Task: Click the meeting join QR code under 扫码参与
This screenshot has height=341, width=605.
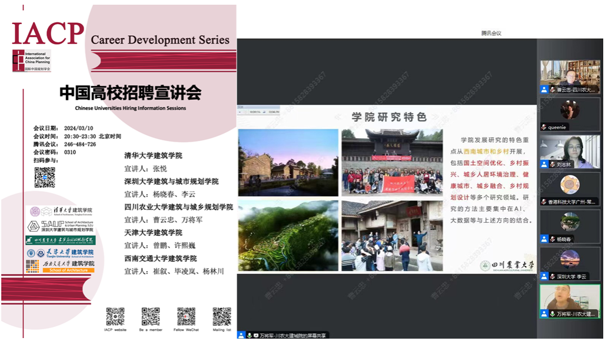Action: click(x=45, y=178)
